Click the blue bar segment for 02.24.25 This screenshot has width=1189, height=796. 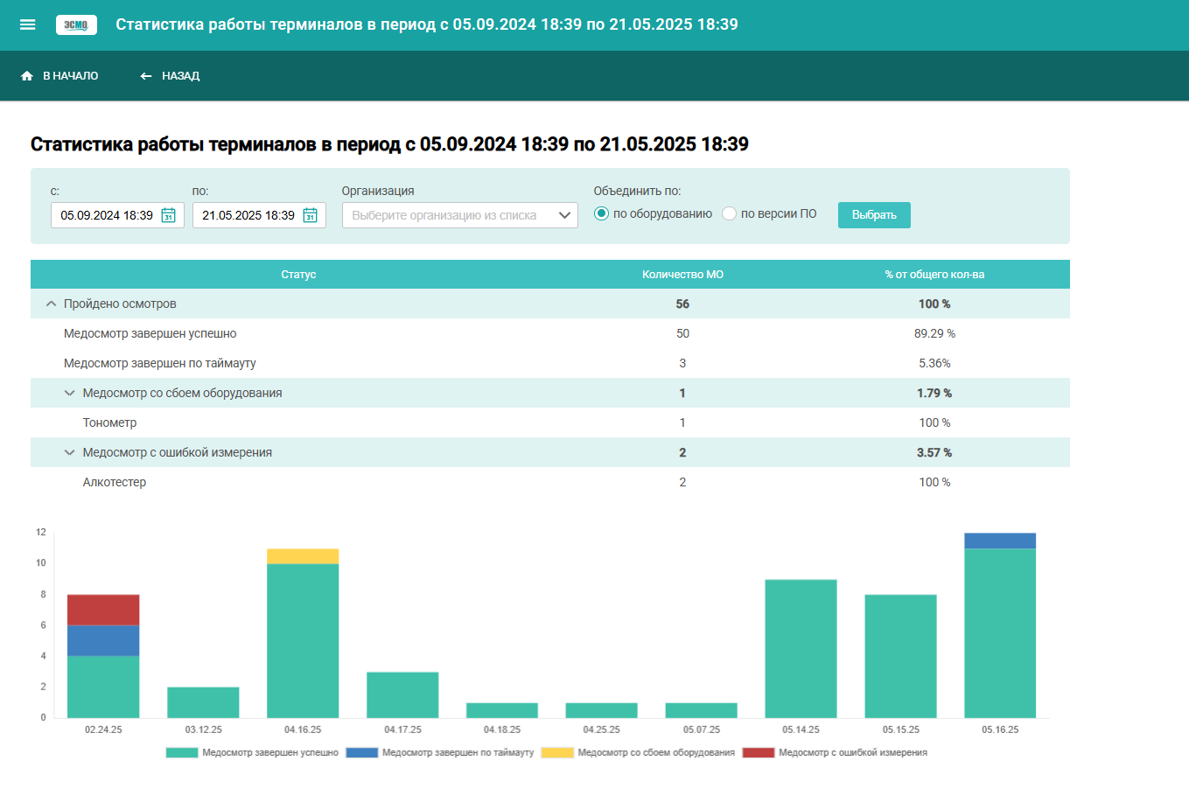(x=103, y=640)
